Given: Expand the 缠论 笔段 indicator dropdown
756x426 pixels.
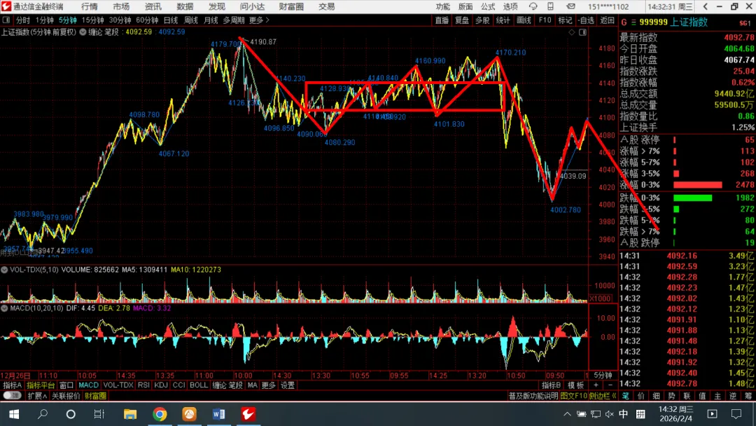Looking at the screenshot, I should [x=83, y=32].
